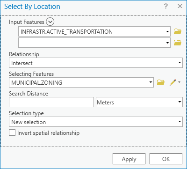Click the Selection type label
The height and width of the screenshot is (169, 187).
click(x=26, y=113)
